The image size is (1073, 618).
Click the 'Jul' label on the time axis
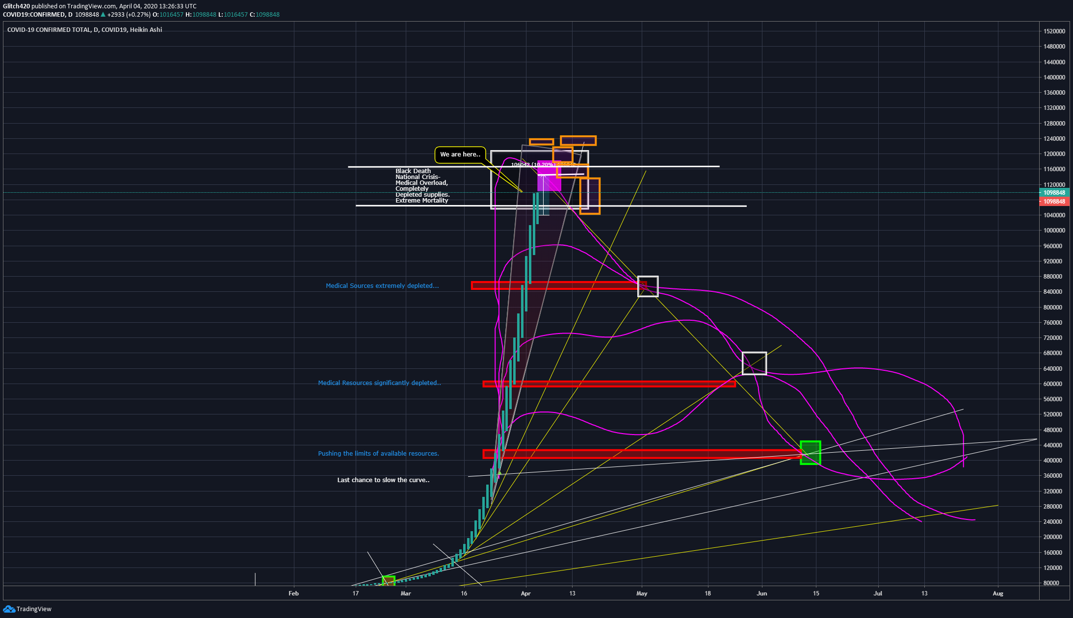pyautogui.click(x=878, y=593)
